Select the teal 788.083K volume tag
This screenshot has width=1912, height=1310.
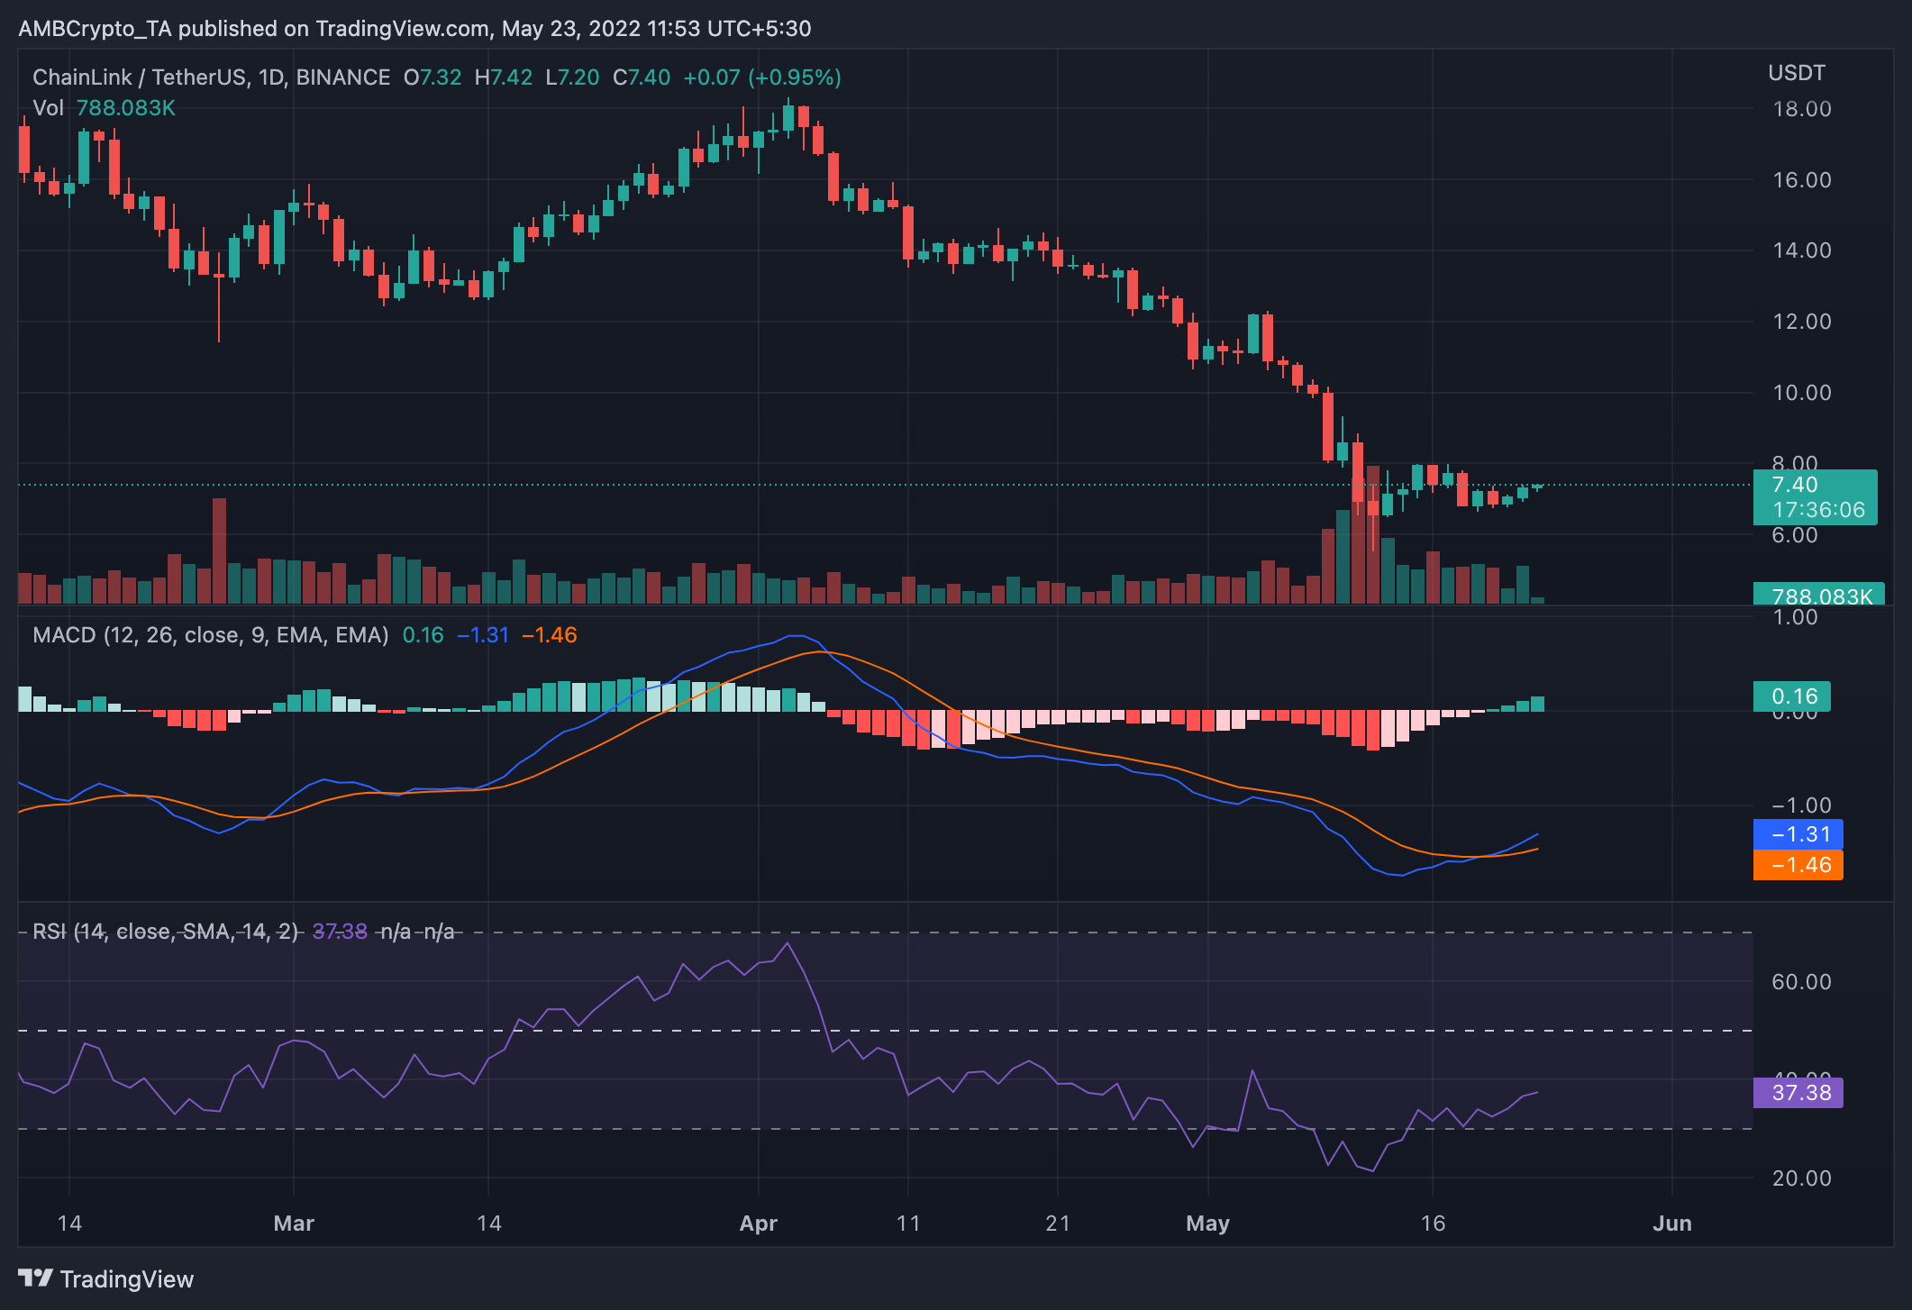pos(1820,594)
